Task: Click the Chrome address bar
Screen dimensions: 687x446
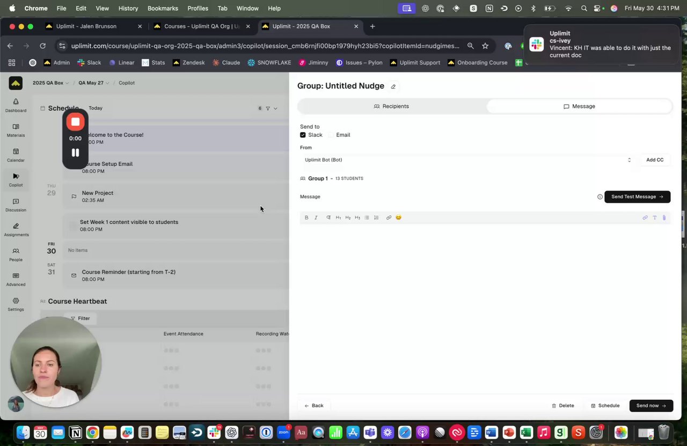Action: [265, 46]
